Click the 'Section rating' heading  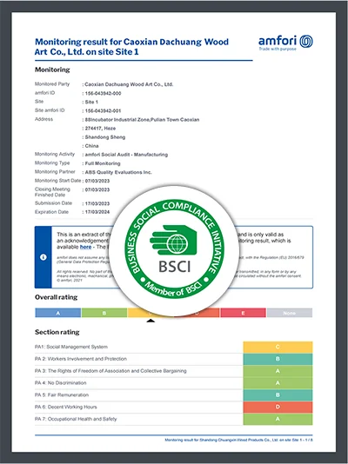(x=57, y=332)
